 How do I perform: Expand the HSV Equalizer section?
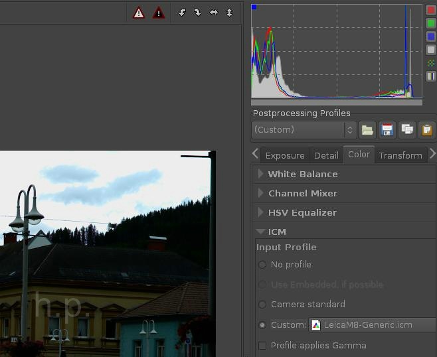[302, 212]
